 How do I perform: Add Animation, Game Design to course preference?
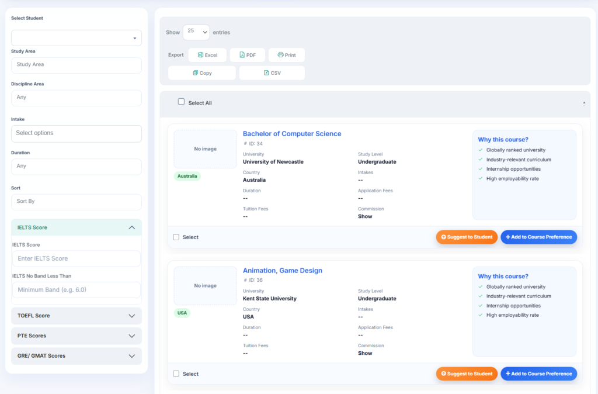click(538, 374)
